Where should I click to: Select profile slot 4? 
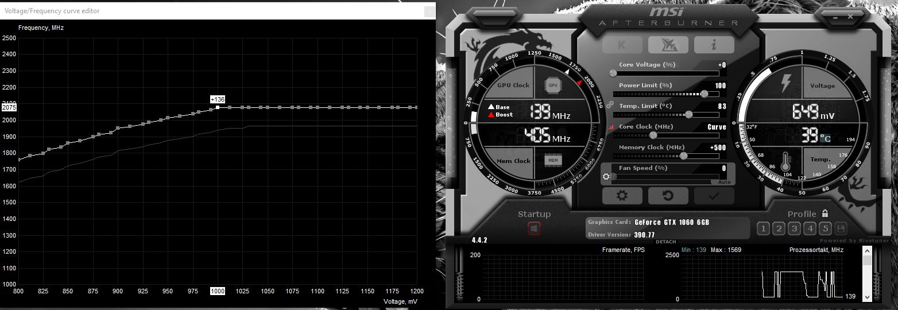click(x=810, y=228)
